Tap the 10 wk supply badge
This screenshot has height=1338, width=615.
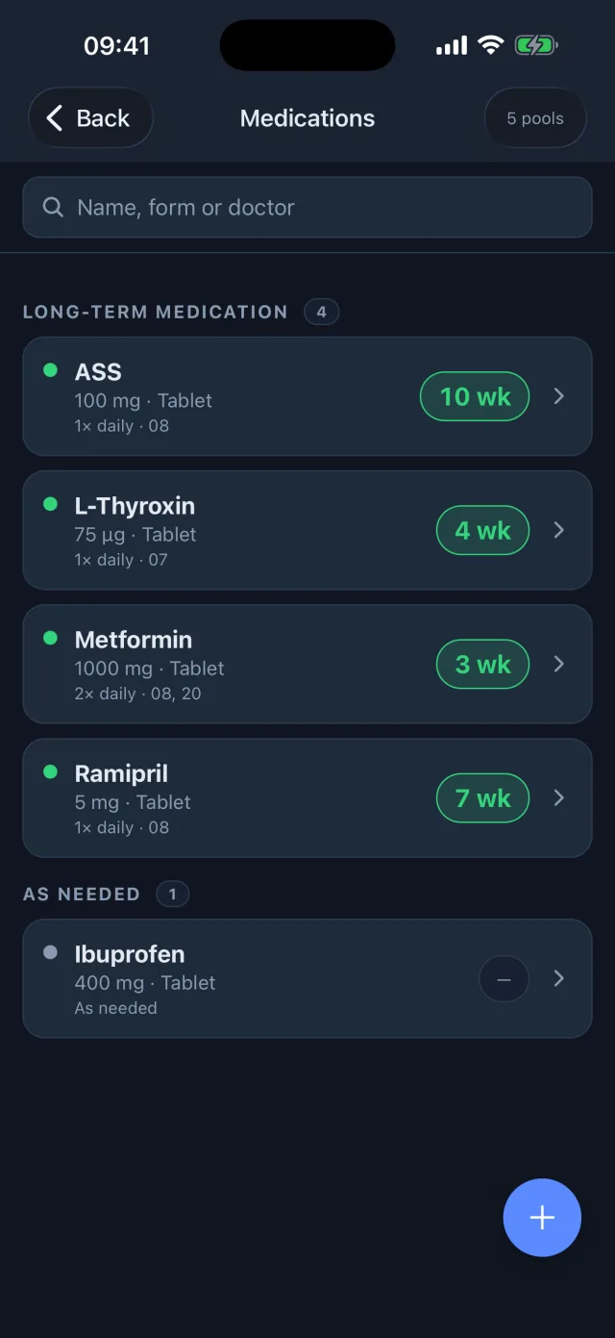tap(475, 396)
